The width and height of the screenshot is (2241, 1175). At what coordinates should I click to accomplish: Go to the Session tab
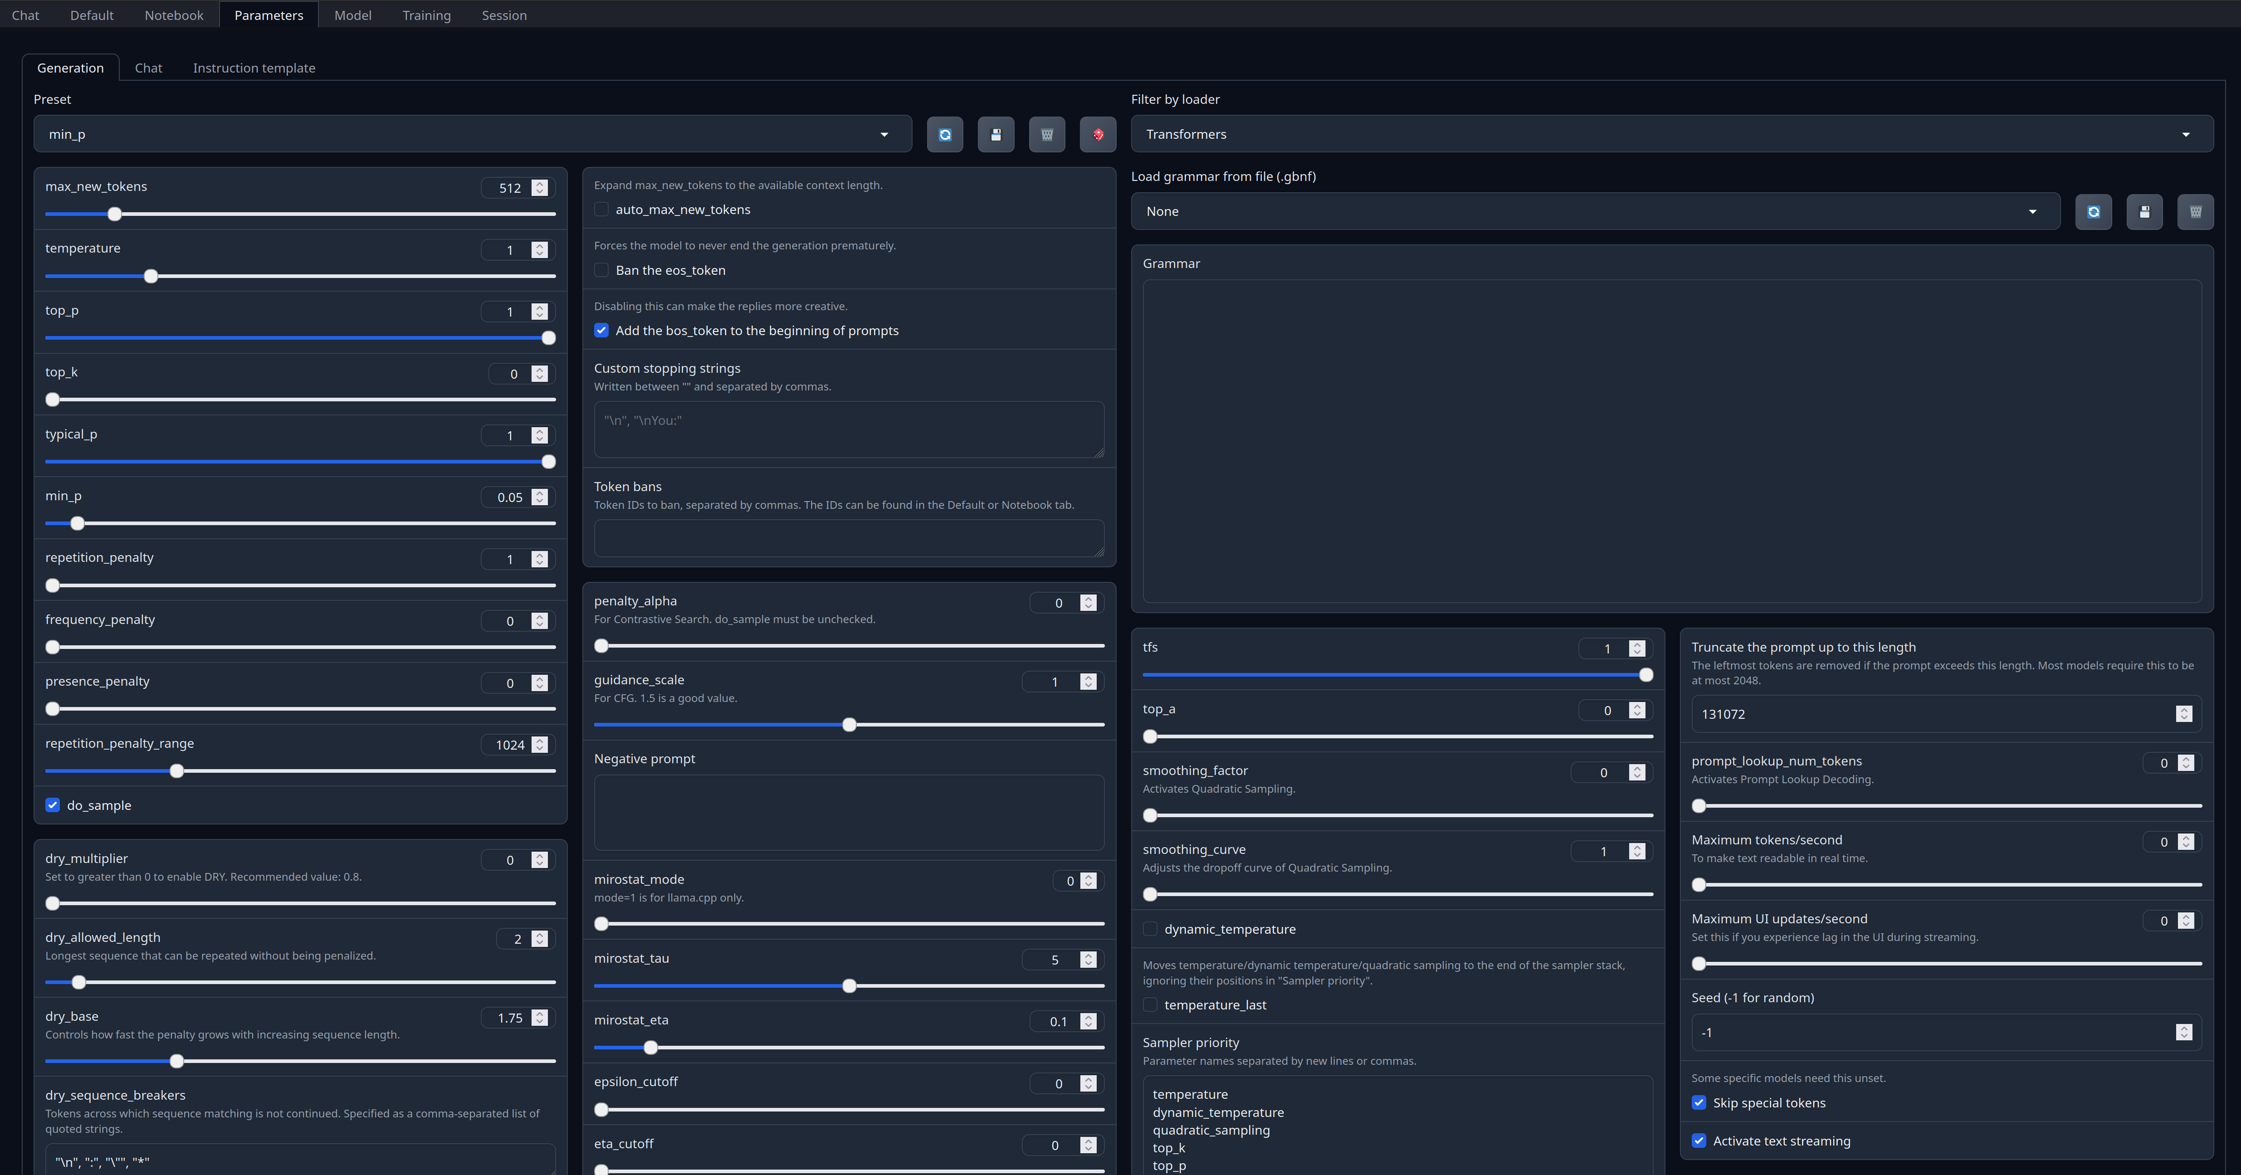(504, 16)
